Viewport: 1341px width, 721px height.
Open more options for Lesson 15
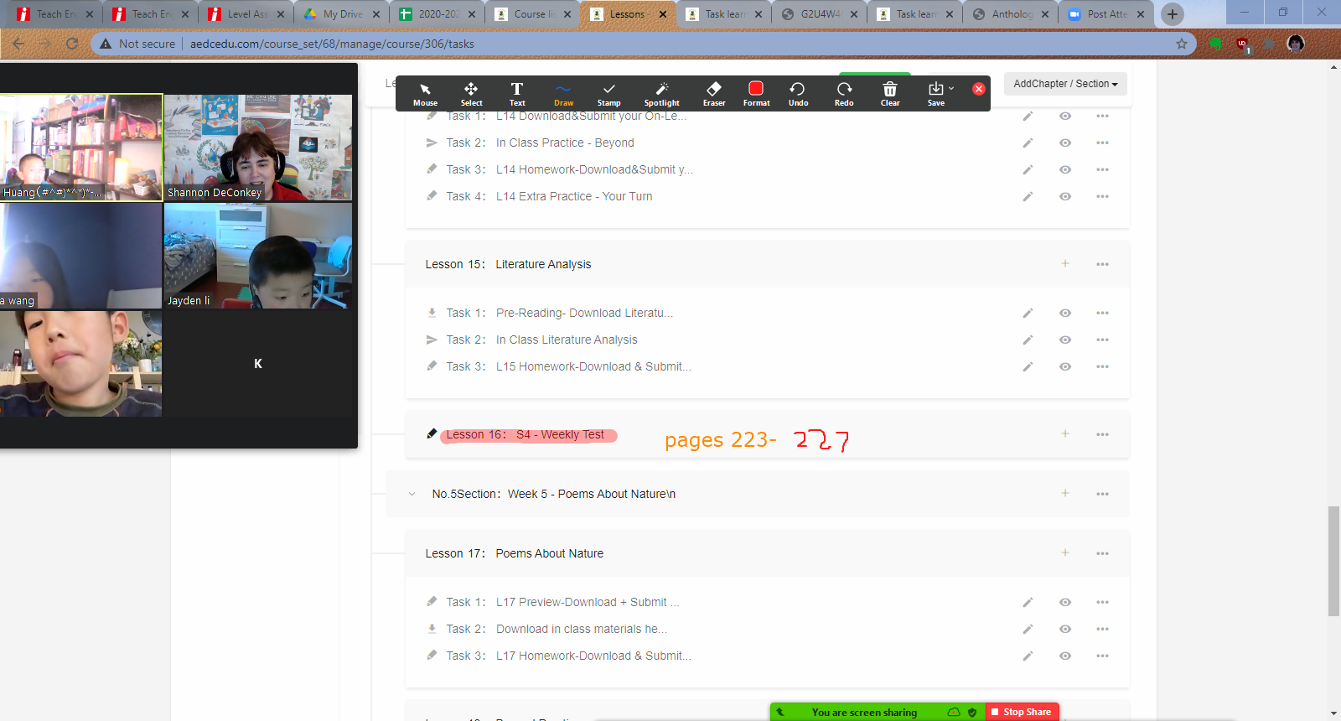point(1102,264)
